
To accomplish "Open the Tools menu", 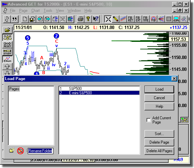I will (48, 11).
